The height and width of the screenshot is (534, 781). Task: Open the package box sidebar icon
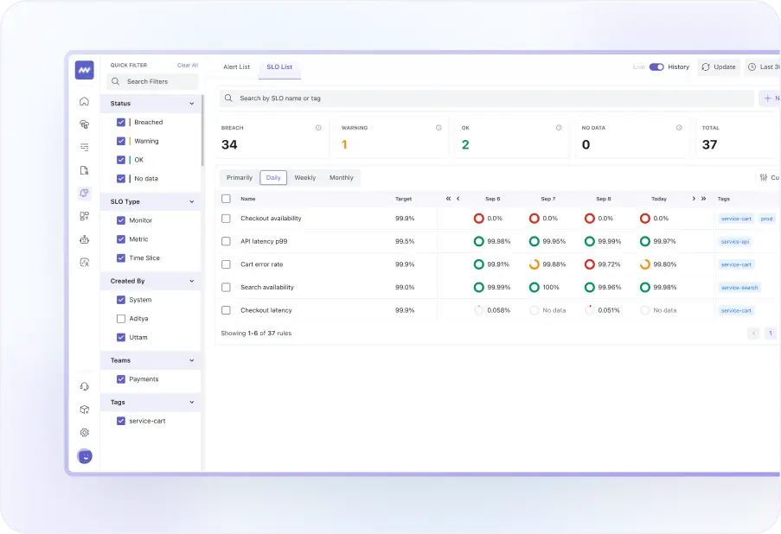click(x=84, y=410)
